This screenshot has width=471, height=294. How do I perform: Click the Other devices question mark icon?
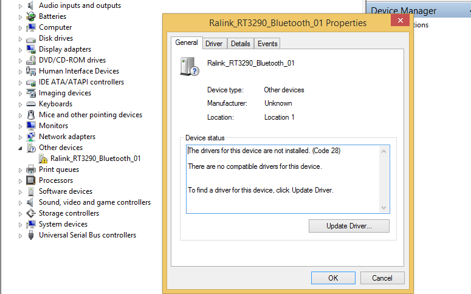[31, 148]
